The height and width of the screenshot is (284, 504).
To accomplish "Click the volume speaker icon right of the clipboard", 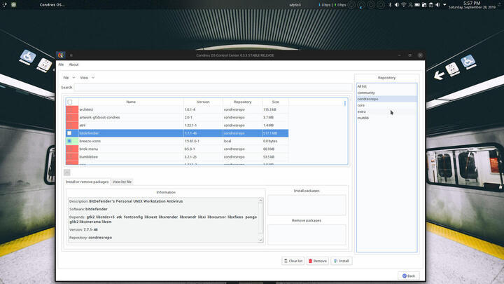I will pyautogui.click(x=437, y=5).
